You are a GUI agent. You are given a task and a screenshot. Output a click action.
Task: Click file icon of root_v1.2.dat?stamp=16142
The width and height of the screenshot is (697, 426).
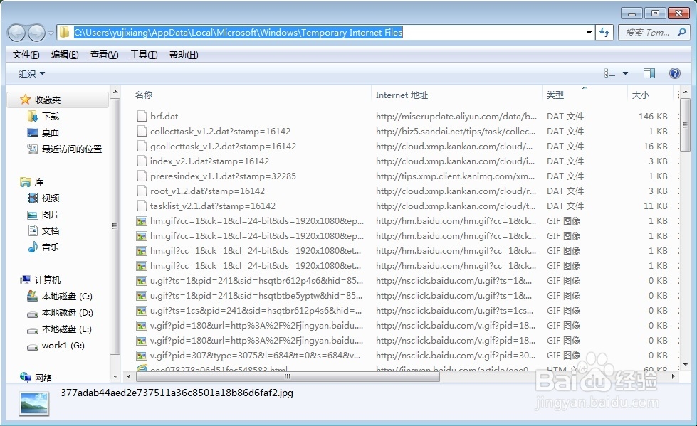tap(142, 191)
